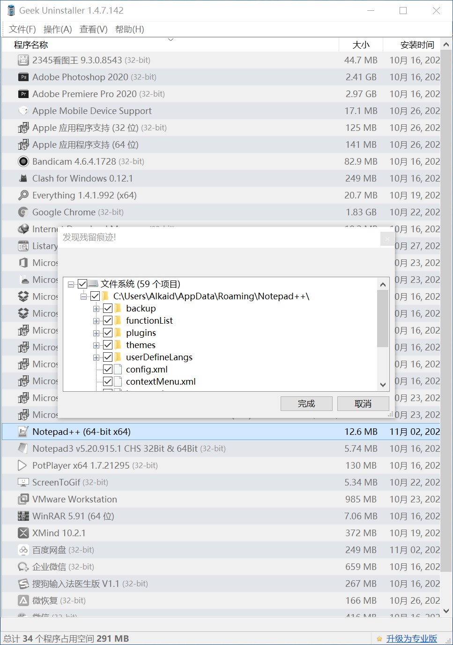The image size is (453, 645).
Task: Click the residue tree scroll-down arrow
Action: tap(383, 385)
